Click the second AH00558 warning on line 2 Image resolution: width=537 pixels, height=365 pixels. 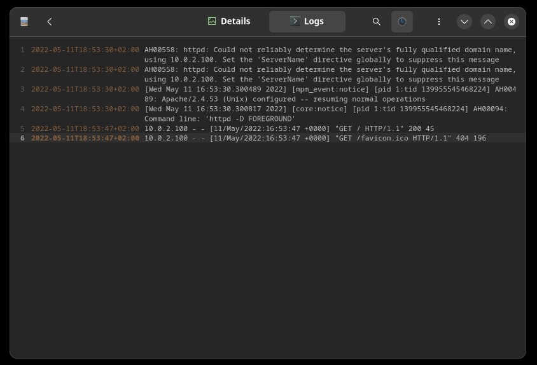tap(330, 74)
